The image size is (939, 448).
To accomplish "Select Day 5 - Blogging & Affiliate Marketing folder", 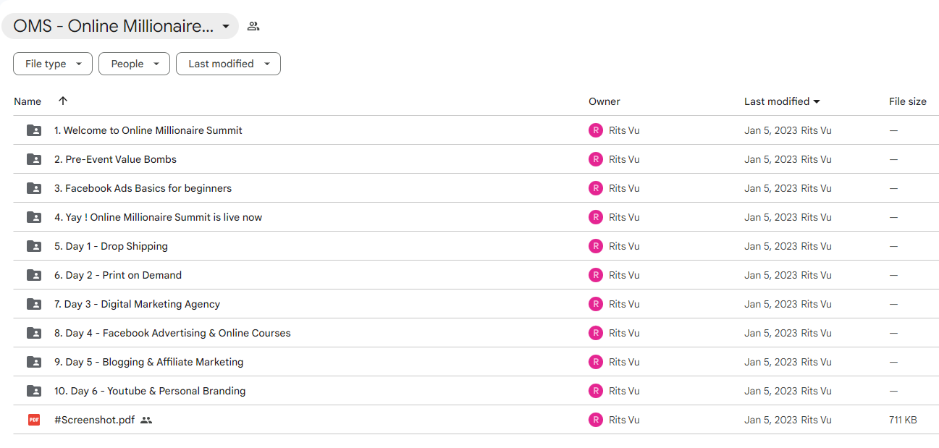I will 476,362.
